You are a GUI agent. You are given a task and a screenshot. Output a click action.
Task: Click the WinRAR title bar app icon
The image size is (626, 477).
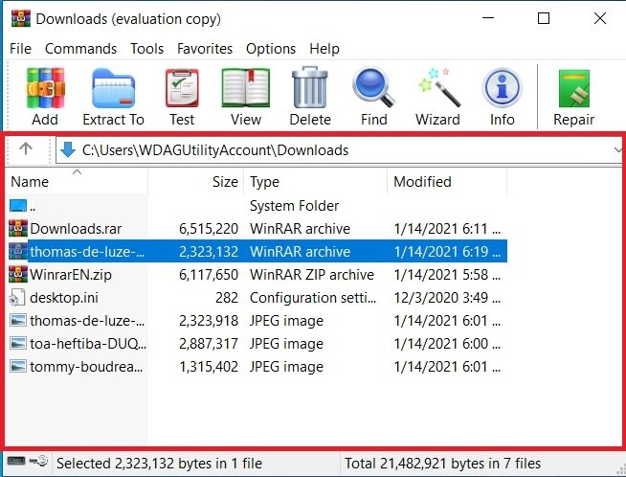[x=21, y=18]
